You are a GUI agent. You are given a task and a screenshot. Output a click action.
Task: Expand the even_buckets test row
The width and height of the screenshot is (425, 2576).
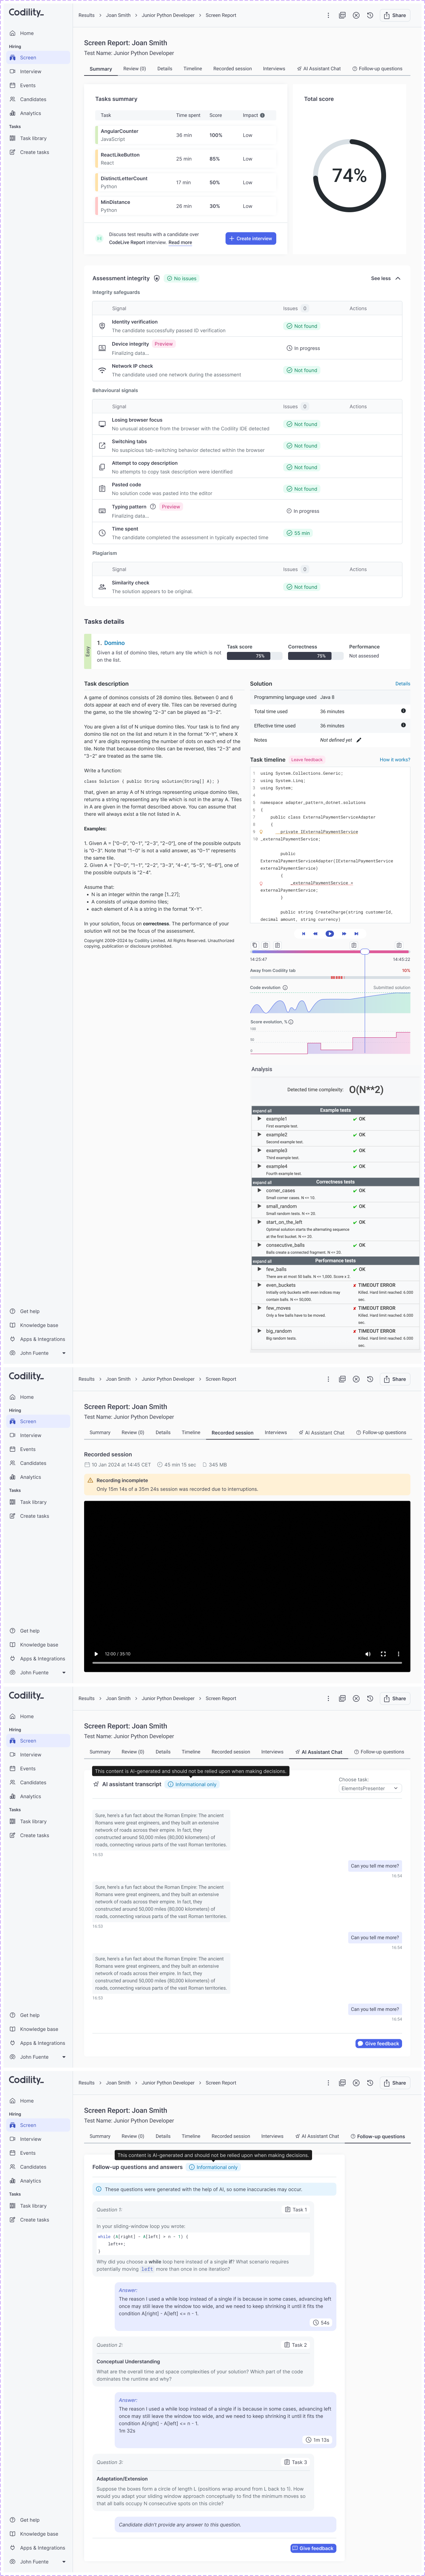click(x=259, y=1285)
